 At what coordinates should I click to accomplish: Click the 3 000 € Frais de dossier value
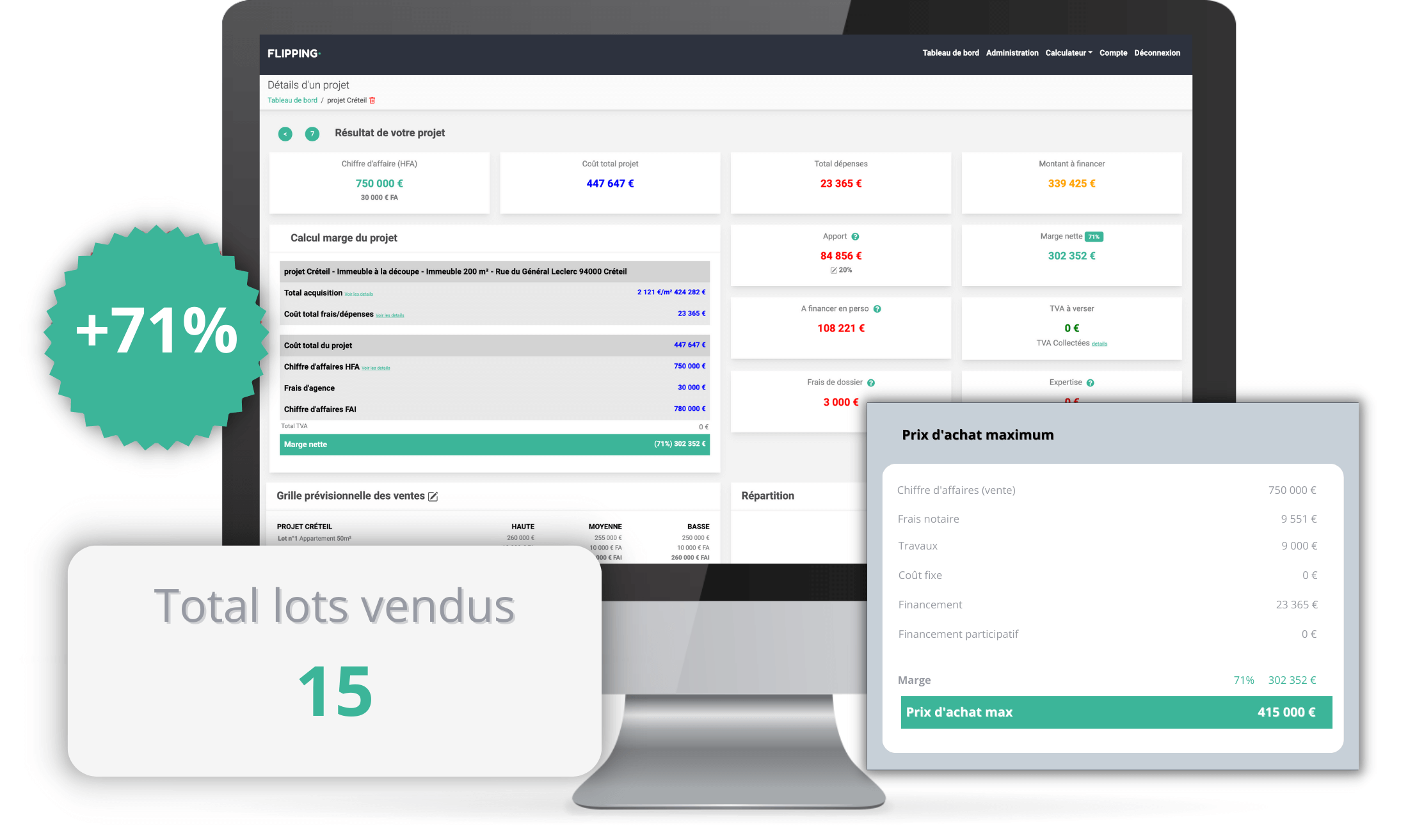(x=841, y=402)
